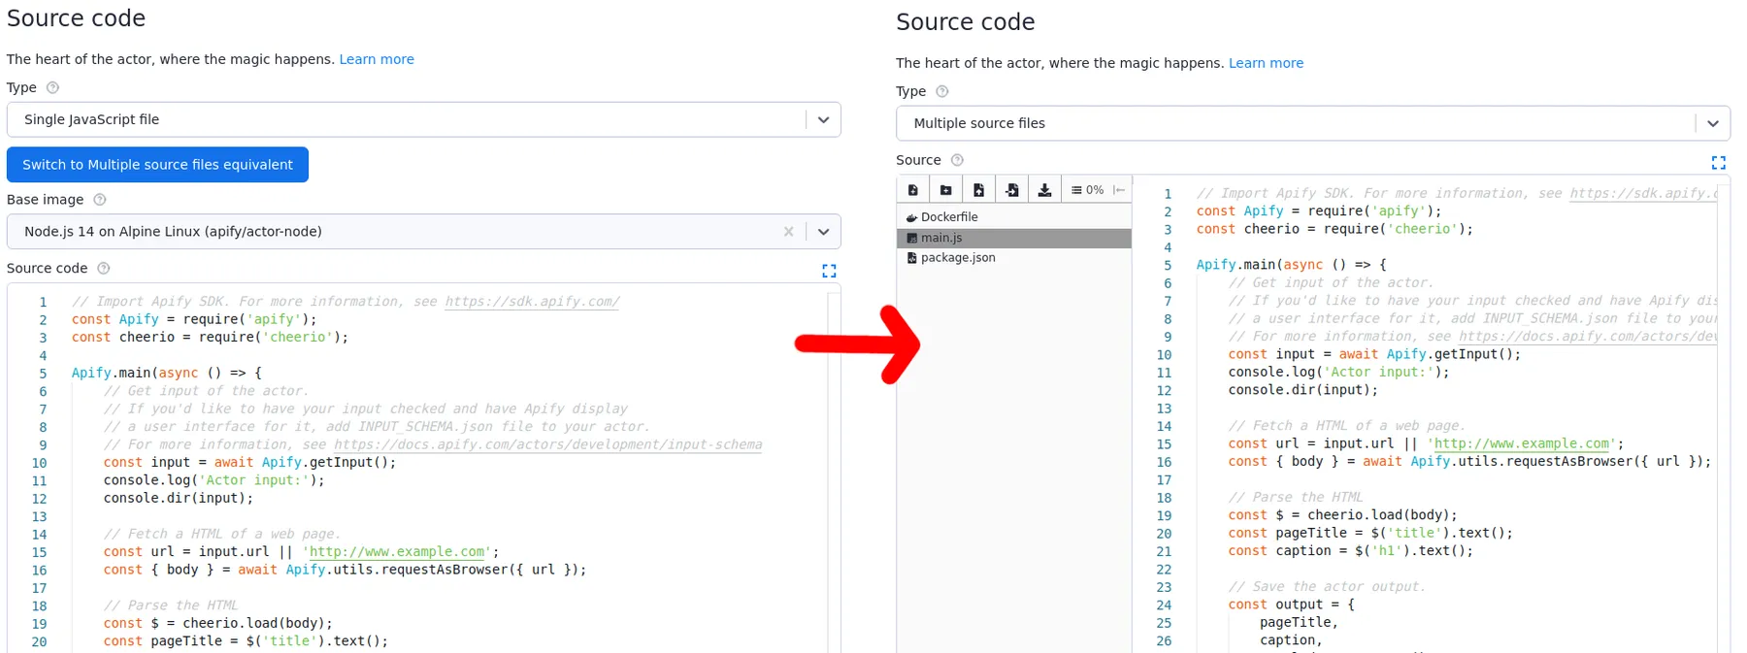This screenshot has width=1747, height=653.
Task: Clear the Base image selection with X
Action: tap(788, 232)
